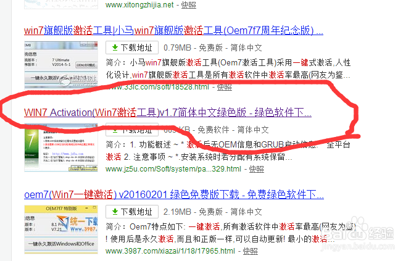Click the 2.19MB file size text
Image resolution: width=419 pixels, height=261 pixels.
point(178,212)
